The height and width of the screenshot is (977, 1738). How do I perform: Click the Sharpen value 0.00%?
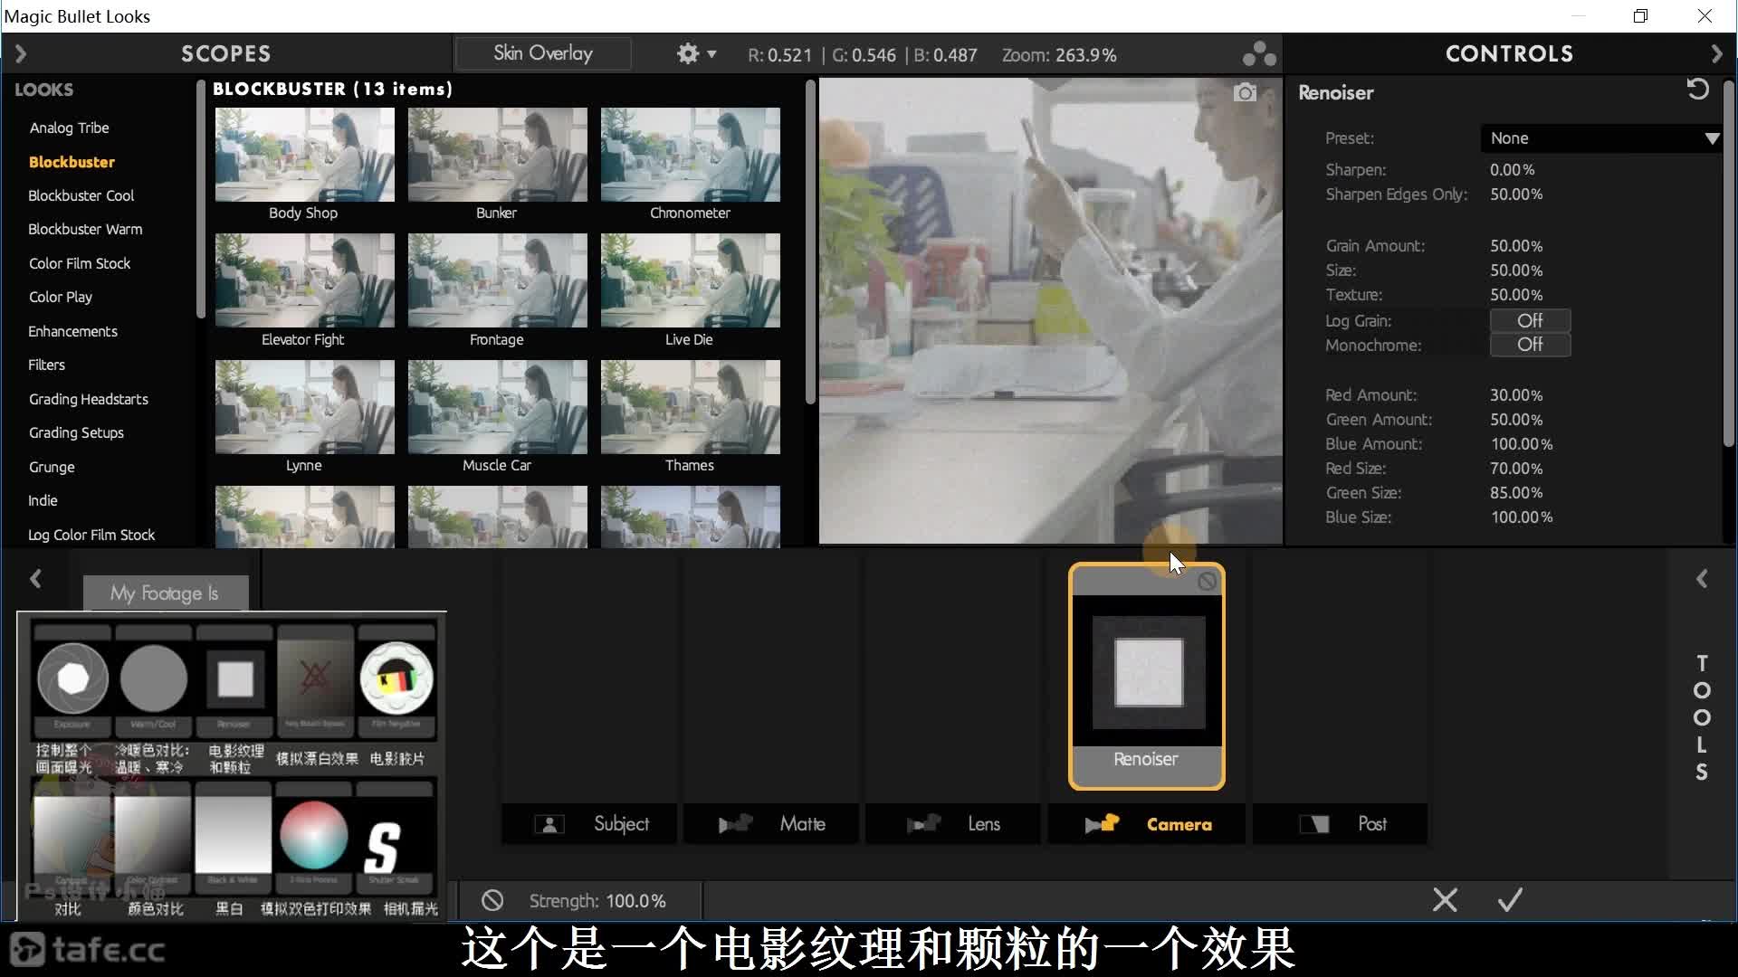(x=1513, y=170)
